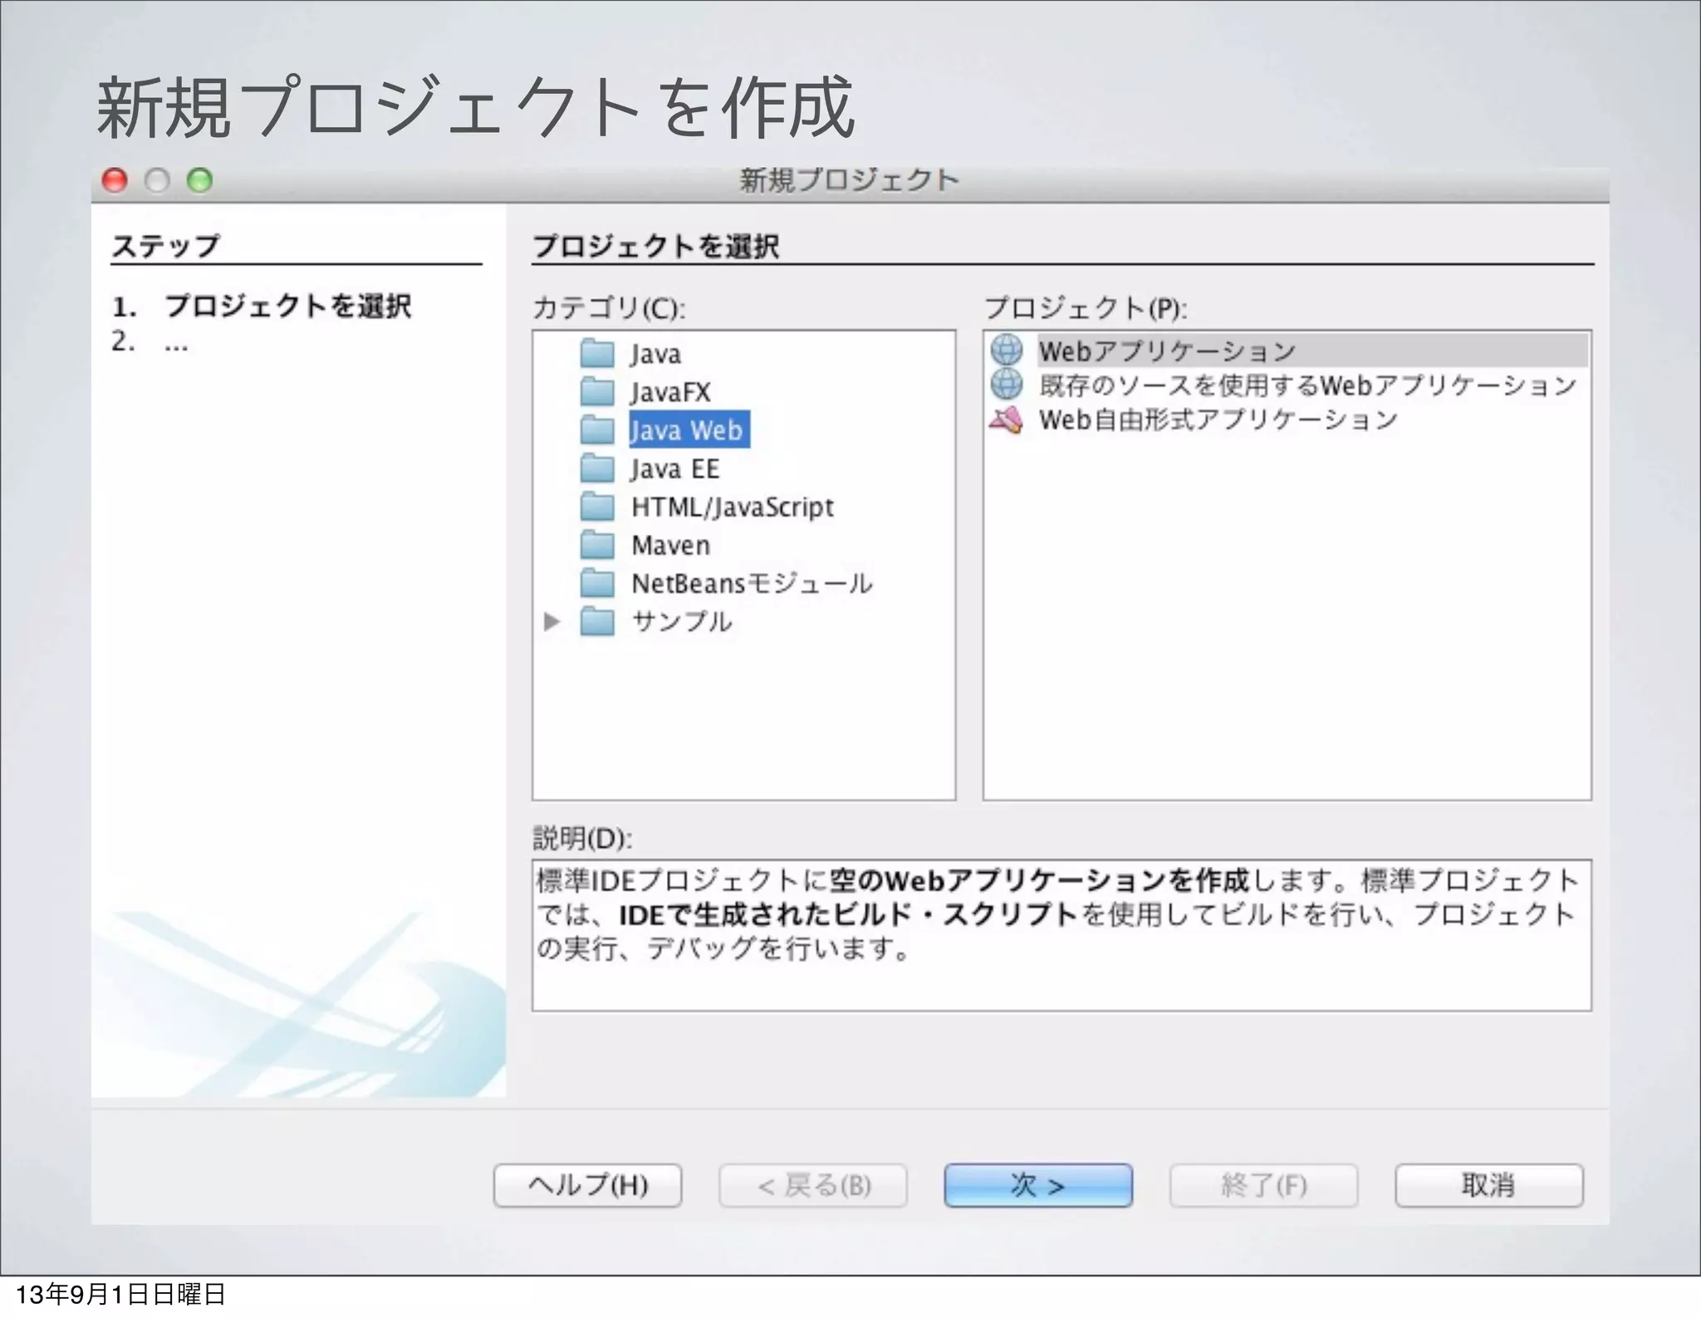Click the HTML/JavaScript folder icon
Image resolution: width=1701 pixels, height=1318 pixels.
[597, 507]
